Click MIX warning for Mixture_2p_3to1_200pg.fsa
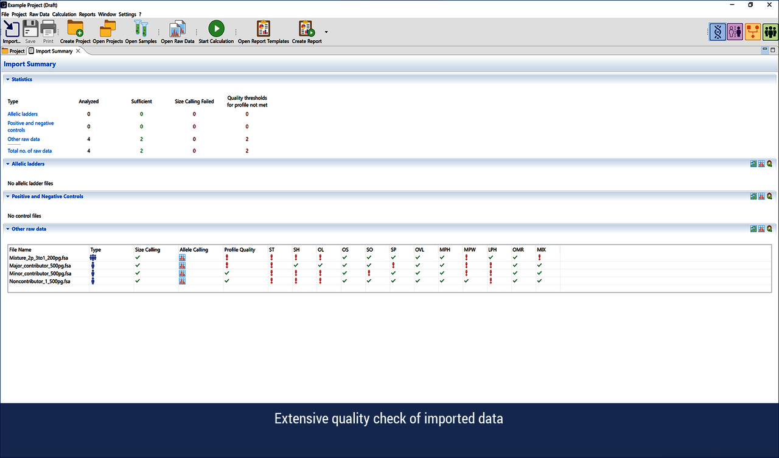Viewport: 779px width, 458px height. click(x=539, y=258)
